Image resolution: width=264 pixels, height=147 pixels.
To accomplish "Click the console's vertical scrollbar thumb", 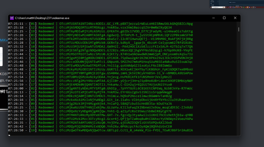I will point(239,29).
